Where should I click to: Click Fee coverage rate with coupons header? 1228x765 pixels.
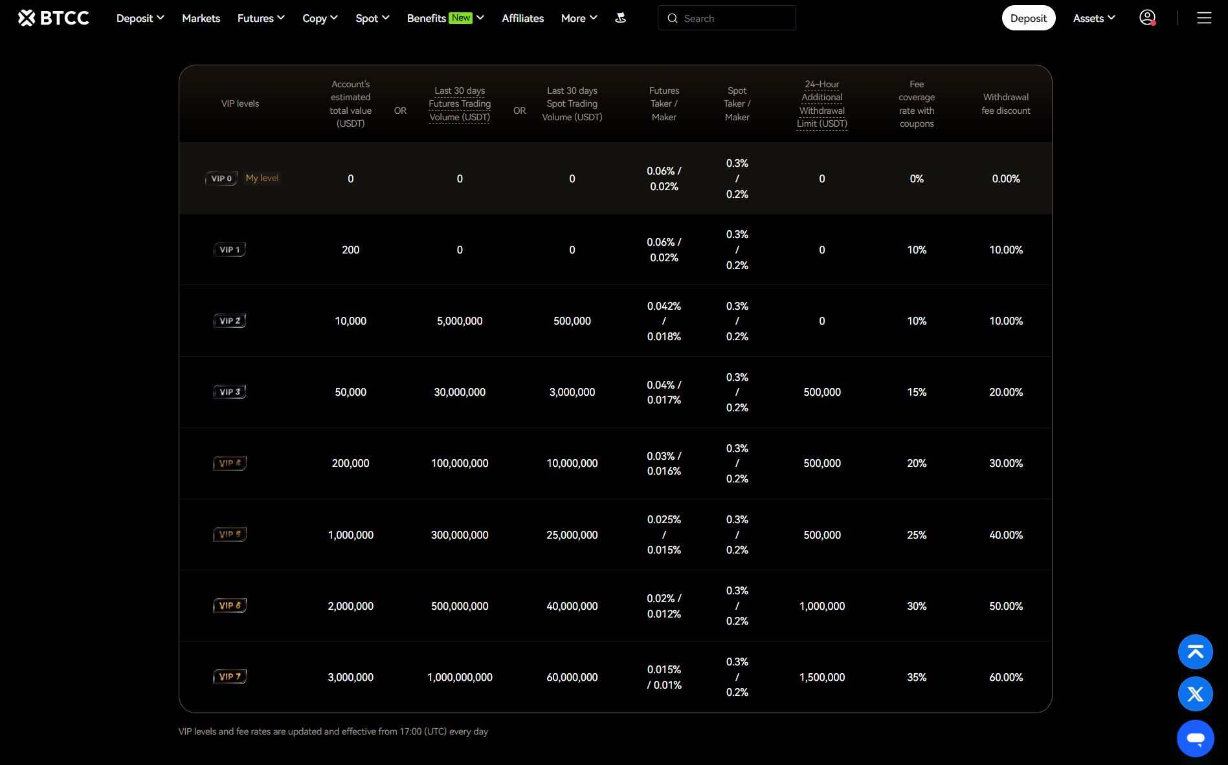tap(917, 103)
